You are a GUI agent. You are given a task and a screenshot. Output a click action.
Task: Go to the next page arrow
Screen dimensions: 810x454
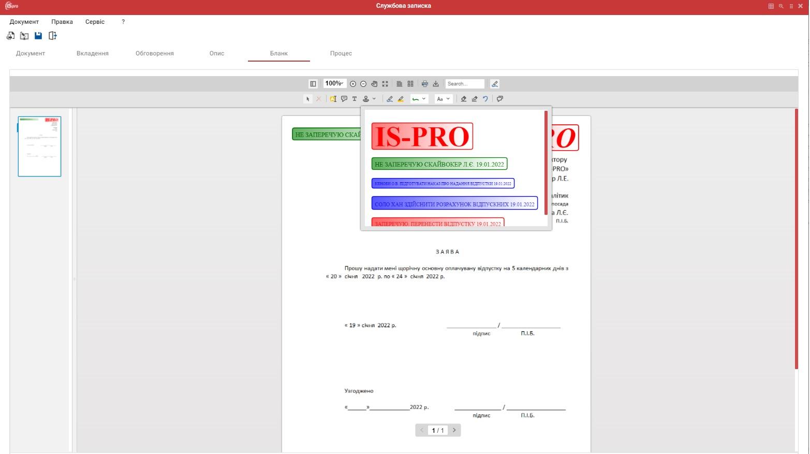[x=454, y=430]
